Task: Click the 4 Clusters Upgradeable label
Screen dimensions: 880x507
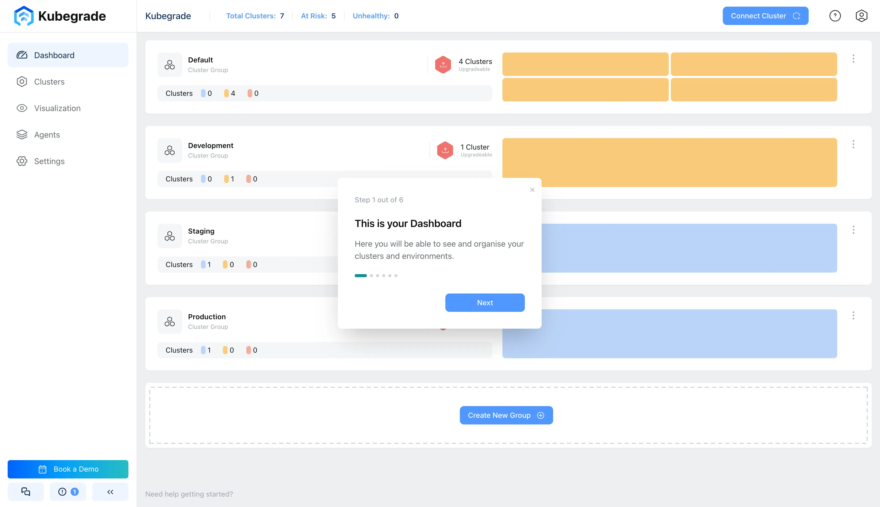Action: pyautogui.click(x=475, y=65)
